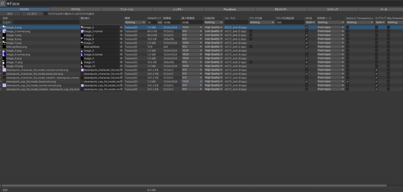Viewport: 403px width, 192px height.
Task: Select the テクスチャ tab
Action: pos(25,9)
